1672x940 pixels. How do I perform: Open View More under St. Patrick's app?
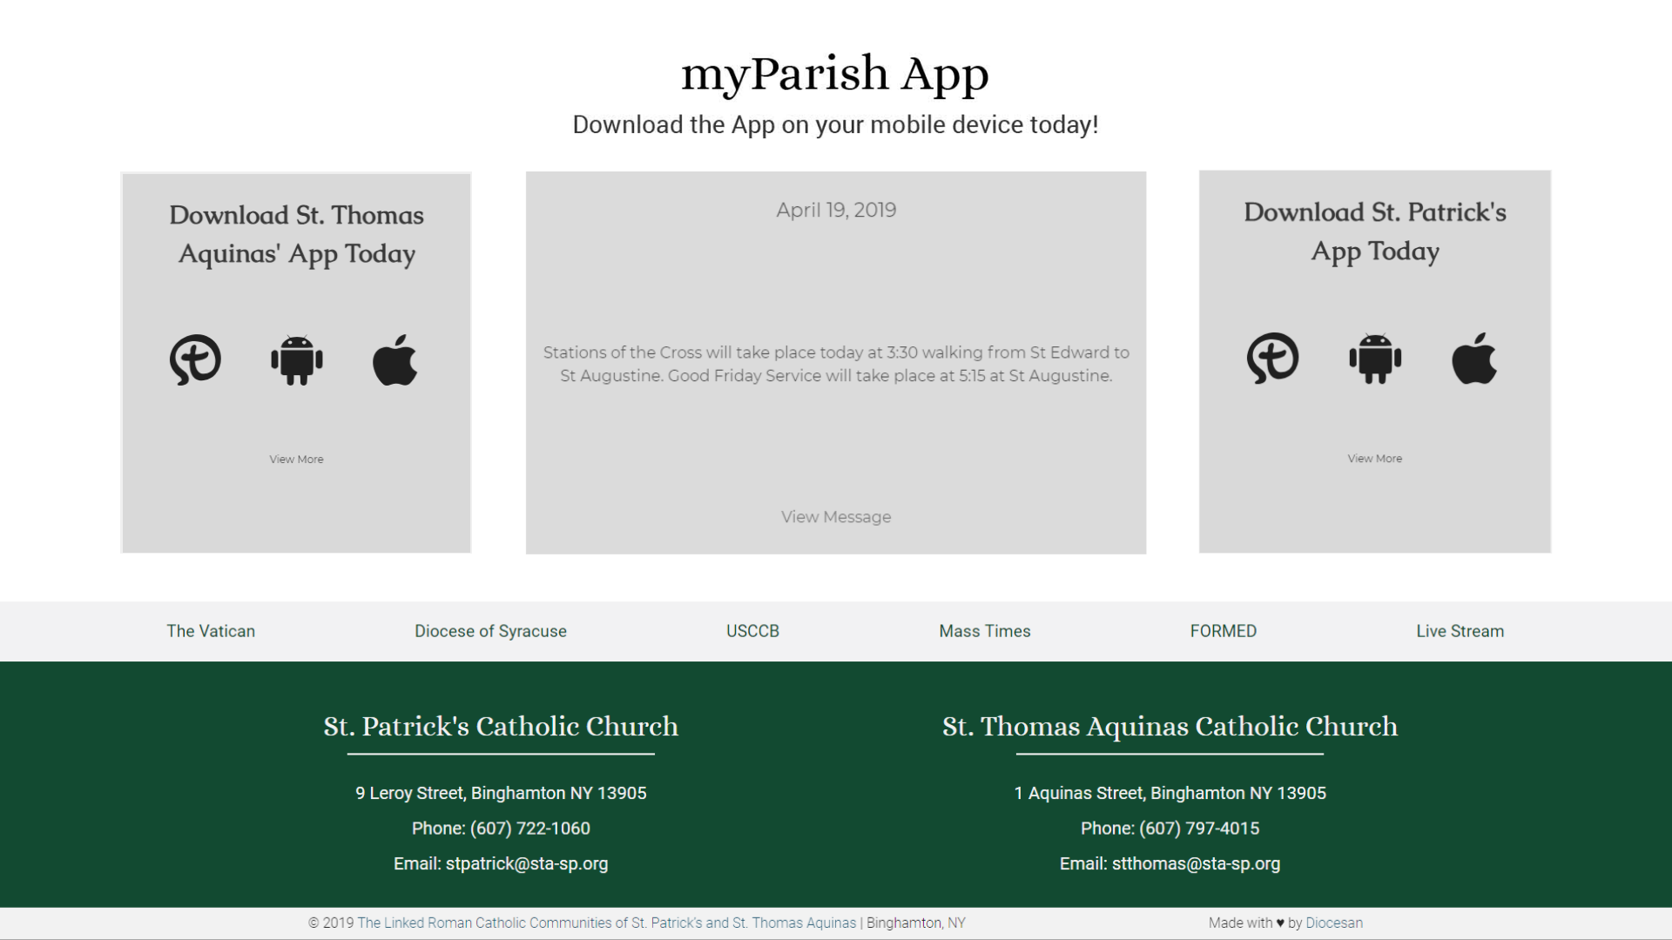point(1374,459)
